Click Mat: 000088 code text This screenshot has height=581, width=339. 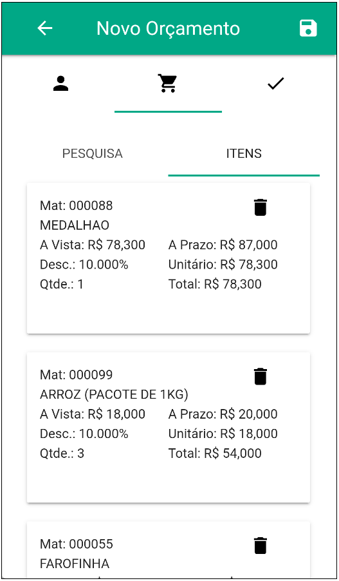coord(77,205)
